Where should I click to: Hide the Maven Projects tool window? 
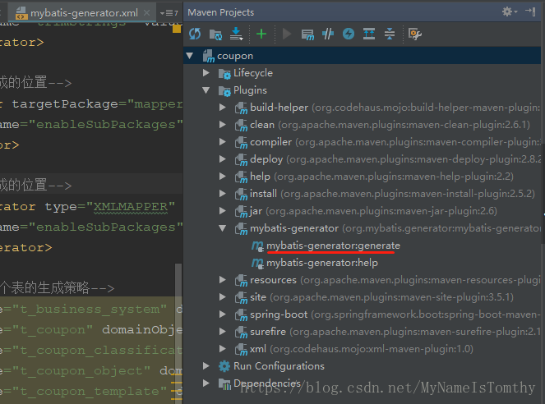[x=530, y=11]
